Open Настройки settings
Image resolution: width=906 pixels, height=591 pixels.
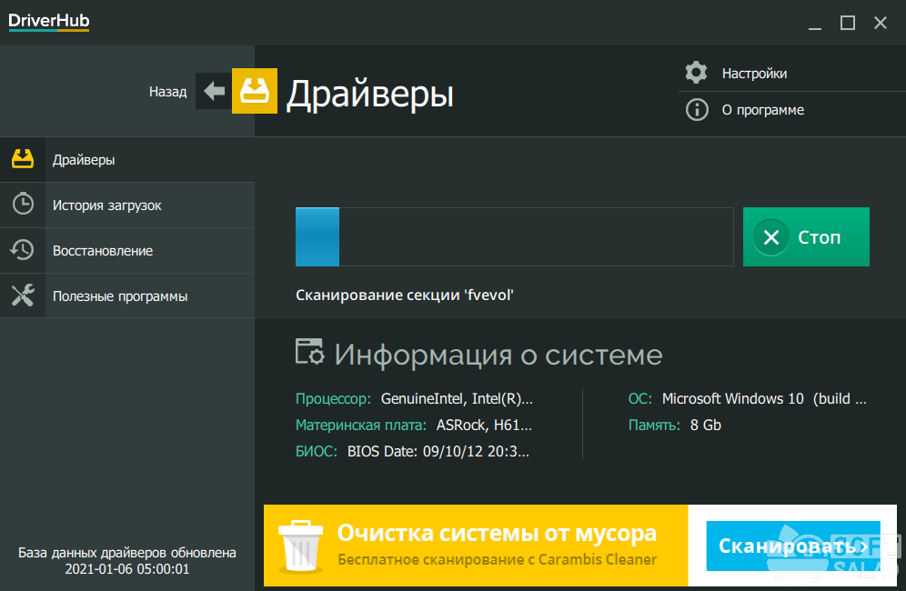754,74
